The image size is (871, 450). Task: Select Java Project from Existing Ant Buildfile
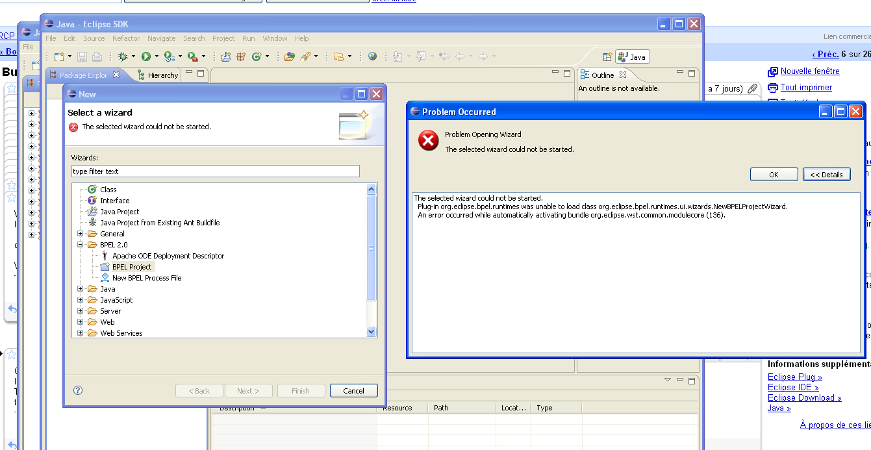(x=160, y=223)
